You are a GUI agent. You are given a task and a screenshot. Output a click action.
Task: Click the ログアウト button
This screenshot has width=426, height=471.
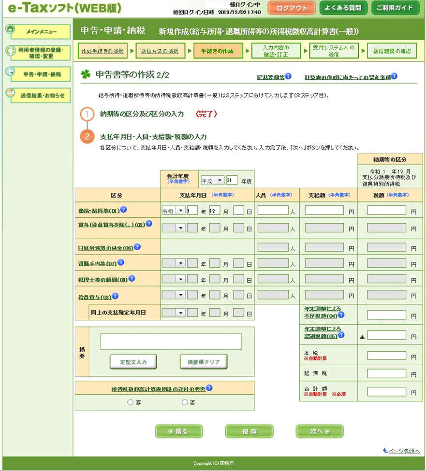pyautogui.click(x=291, y=8)
